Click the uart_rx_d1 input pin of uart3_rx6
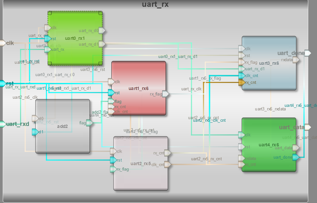317x203 pixels. 242,69
